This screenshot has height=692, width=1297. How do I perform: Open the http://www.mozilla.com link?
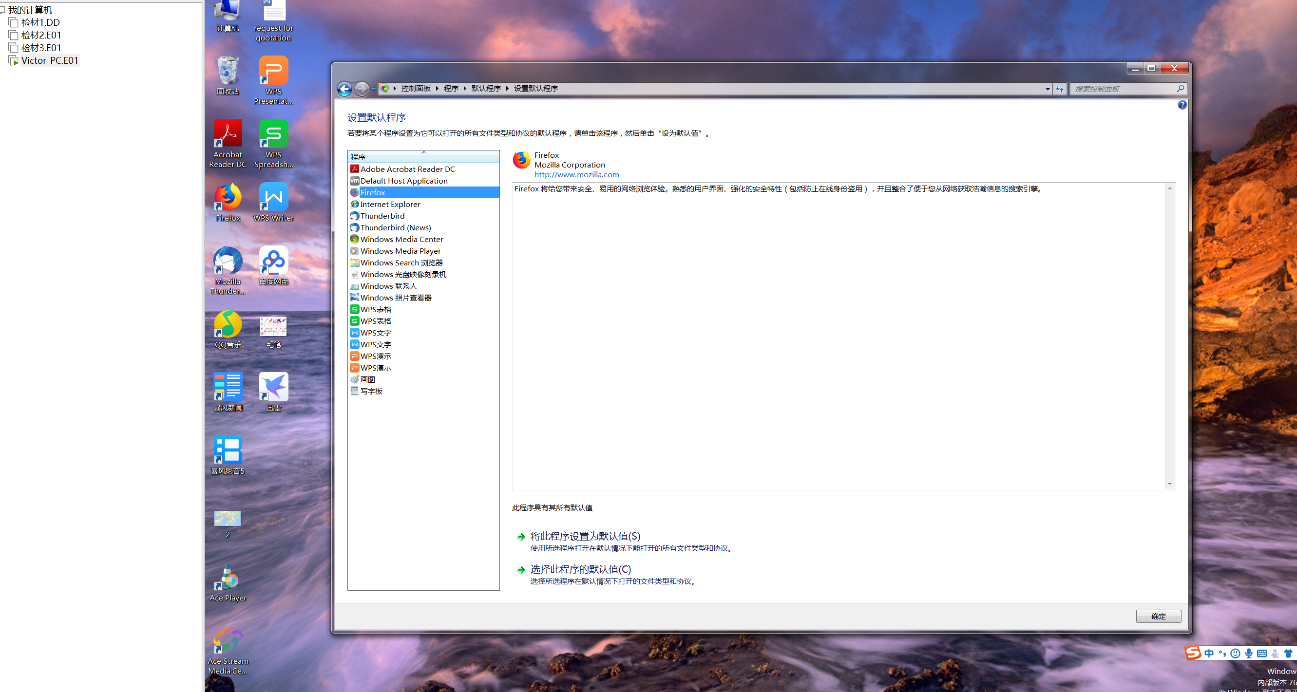click(x=576, y=175)
